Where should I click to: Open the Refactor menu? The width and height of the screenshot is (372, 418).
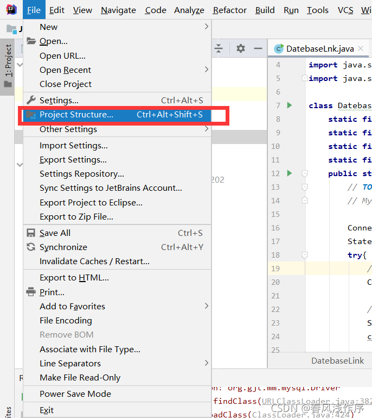230,10
